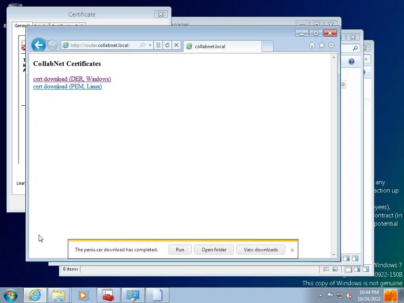Stop loading with the X beside Refresh
Image resolution: width=404 pixels, height=303 pixels.
click(176, 45)
